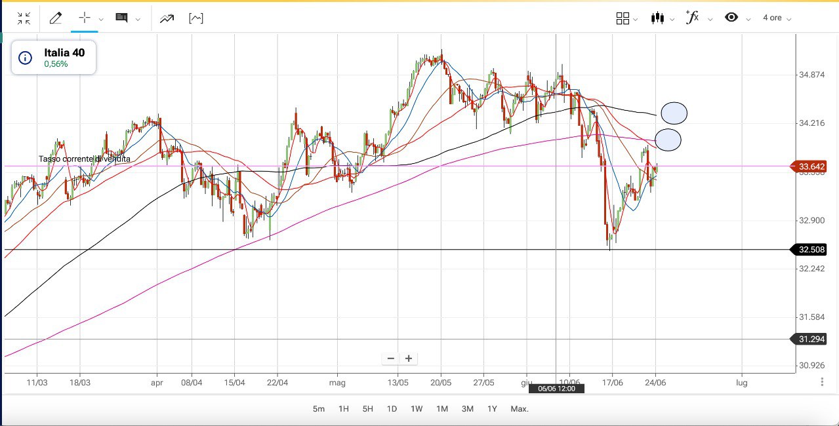Expand the crosshair tool options arrow
The image size is (839, 426).
pyautogui.click(x=101, y=20)
